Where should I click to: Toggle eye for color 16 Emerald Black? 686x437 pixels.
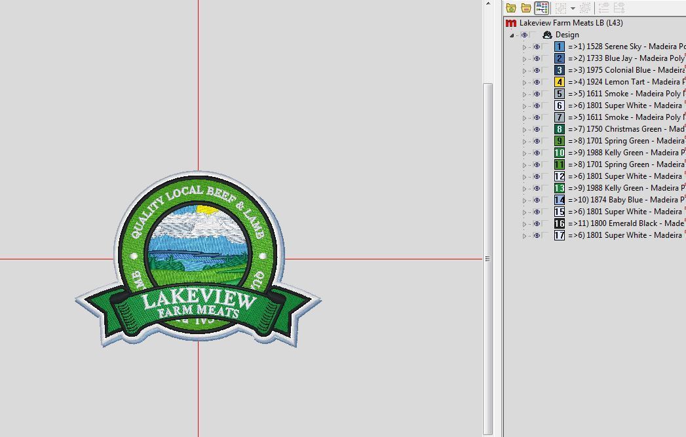pos(537,223)
